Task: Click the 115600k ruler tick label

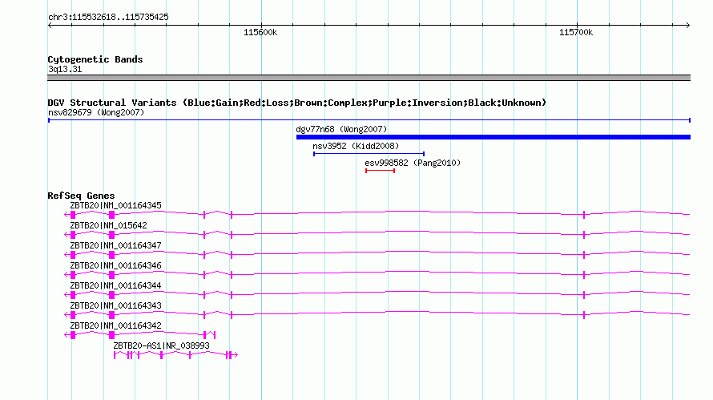Action: pos(260,32)
